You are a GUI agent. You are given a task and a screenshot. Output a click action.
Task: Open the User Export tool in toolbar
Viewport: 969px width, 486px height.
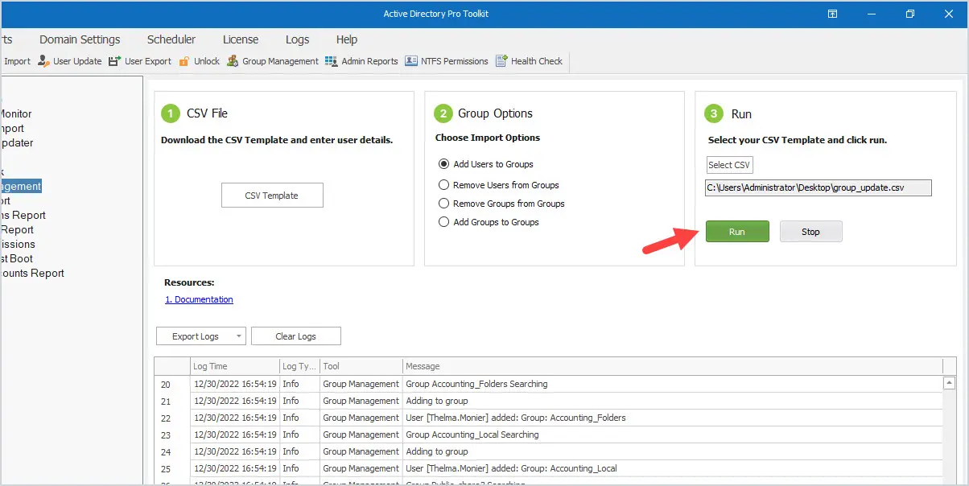[x=139, y=61]
